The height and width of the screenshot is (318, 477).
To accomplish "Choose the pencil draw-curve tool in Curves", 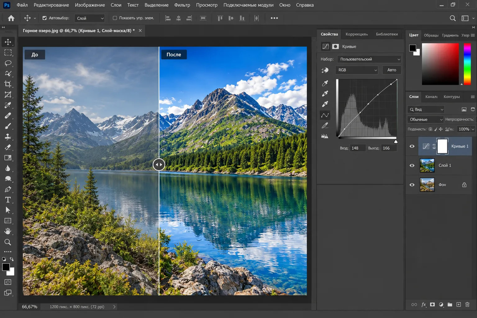I will [x=325, y=125].
